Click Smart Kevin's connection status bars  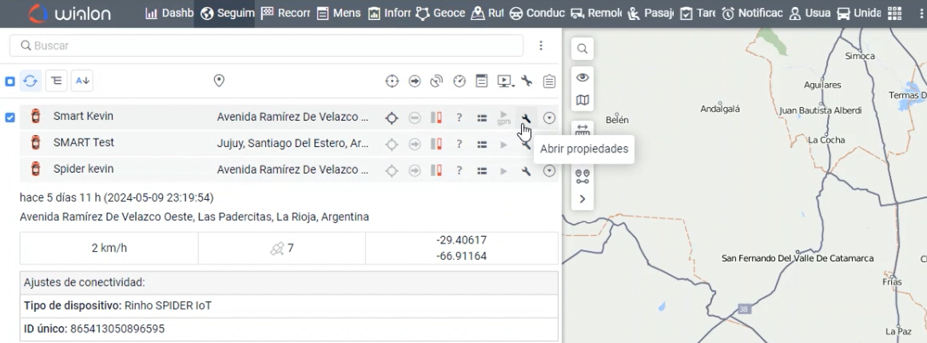436,118
